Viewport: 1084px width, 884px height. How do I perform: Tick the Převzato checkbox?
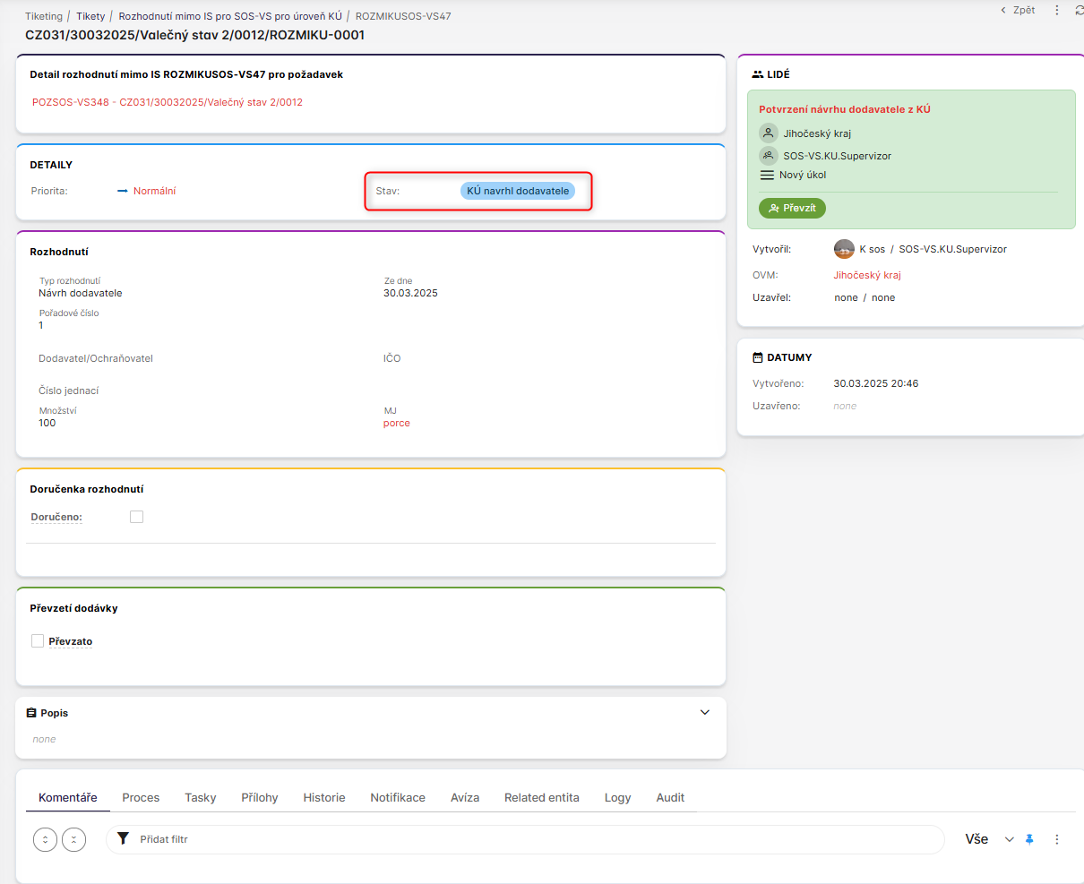click(x=38, y=641)
